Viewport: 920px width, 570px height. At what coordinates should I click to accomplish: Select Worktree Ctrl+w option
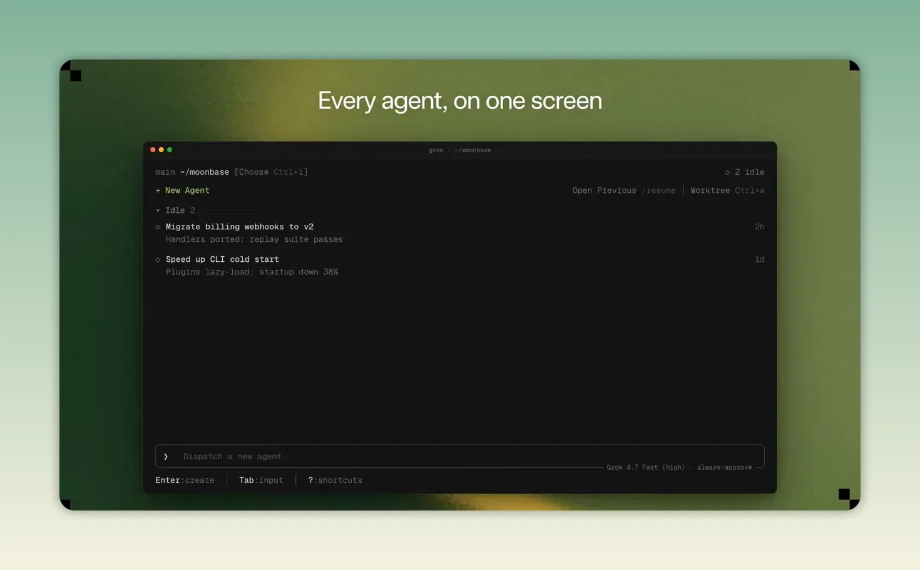[x=727, y=190]
